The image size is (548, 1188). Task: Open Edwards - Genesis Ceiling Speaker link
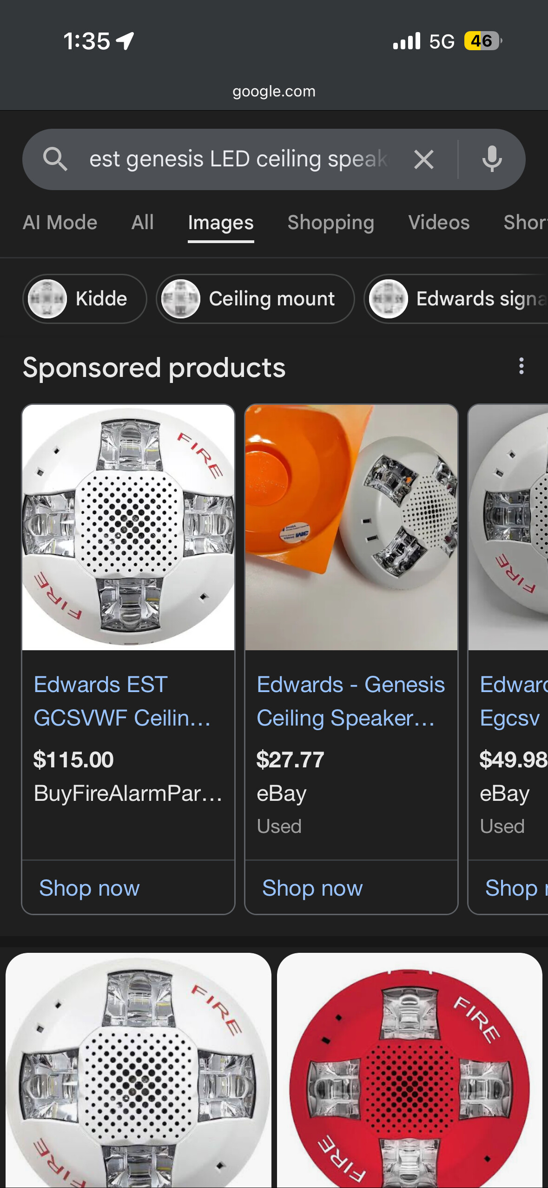[x=350, y=701]
